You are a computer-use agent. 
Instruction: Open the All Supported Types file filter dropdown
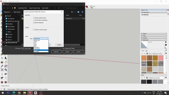[73, 48]
